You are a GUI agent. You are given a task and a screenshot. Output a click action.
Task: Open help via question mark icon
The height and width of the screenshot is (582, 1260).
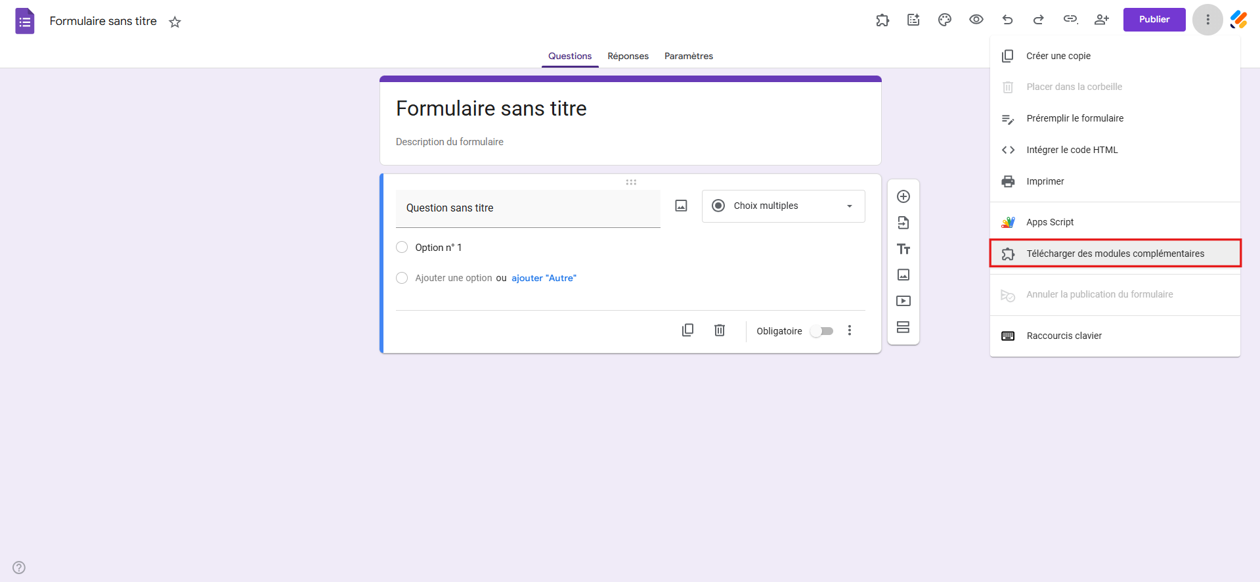pyautogui.click(x=19, y=568)
